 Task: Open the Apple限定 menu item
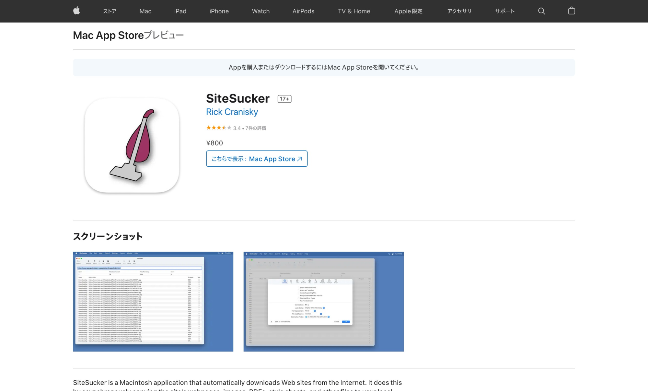click(x=408, y=11)
